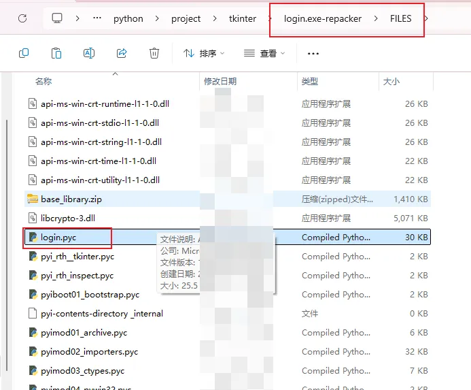Click the Rename toolbar icon
The image size is (471, 390).
(89, 53)
